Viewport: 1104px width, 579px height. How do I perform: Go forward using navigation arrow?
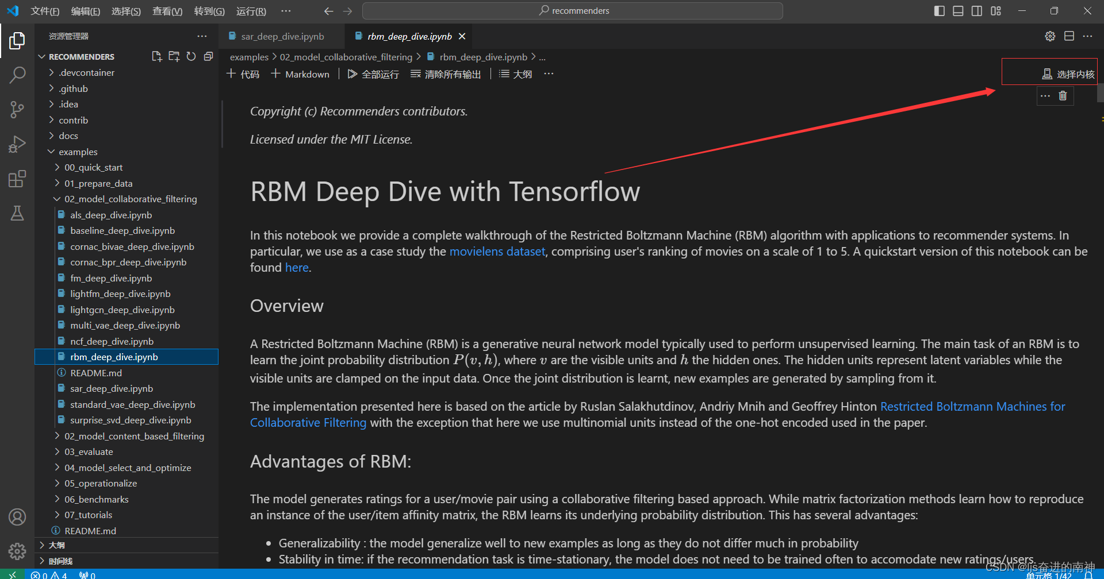pos(347,11)
